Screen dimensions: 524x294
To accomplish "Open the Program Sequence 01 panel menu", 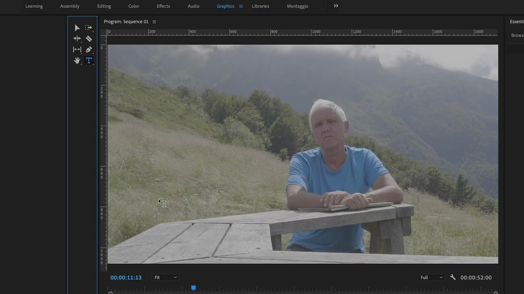I will point(154,22).
